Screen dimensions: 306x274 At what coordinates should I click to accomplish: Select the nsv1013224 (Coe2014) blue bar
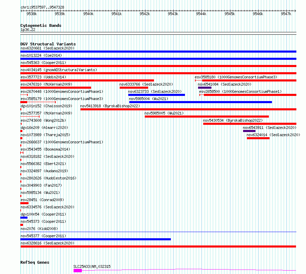158,59
